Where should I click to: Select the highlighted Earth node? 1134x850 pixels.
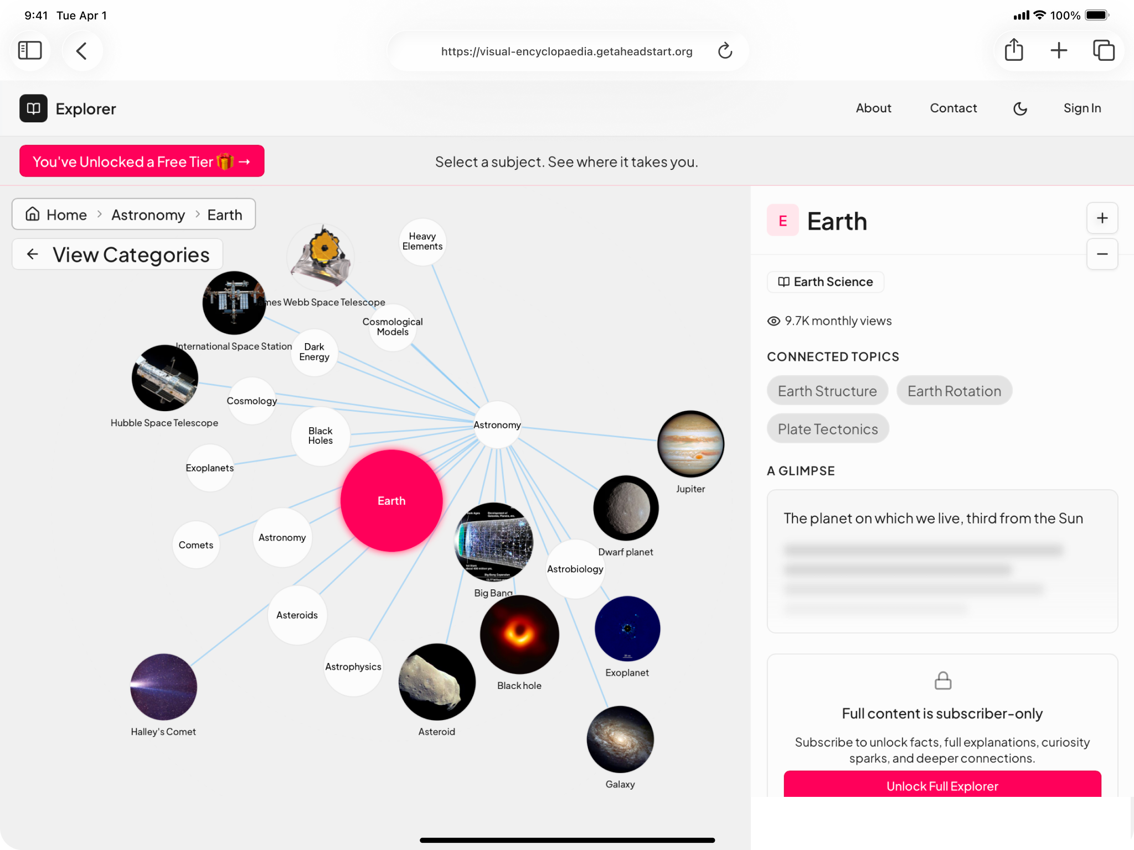tap(391, 501)
